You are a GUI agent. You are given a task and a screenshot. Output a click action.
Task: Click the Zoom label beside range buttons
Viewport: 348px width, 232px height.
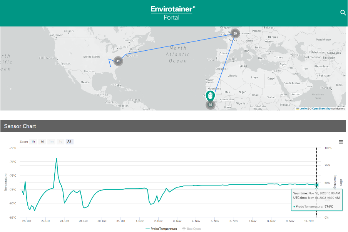point(24,142)
